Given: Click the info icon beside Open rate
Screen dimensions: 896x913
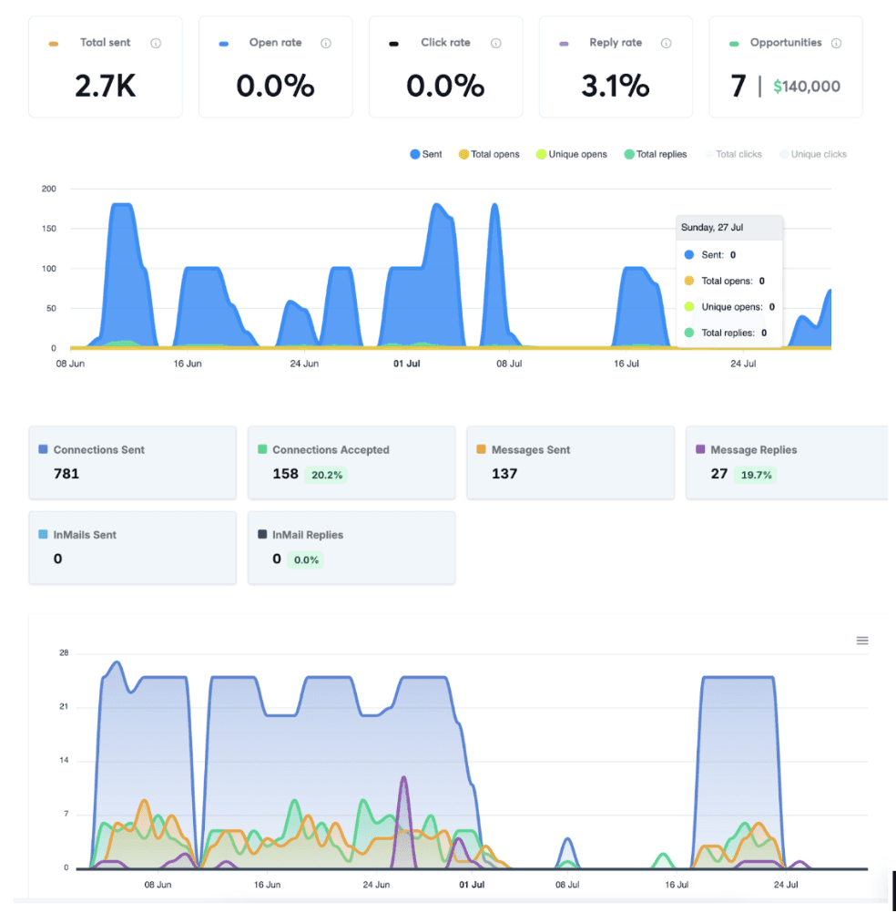Looking at the screenshot, I should (326, 43).
